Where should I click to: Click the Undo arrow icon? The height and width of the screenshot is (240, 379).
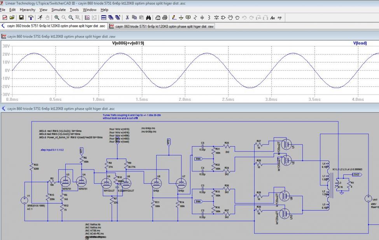coord(245,17)
